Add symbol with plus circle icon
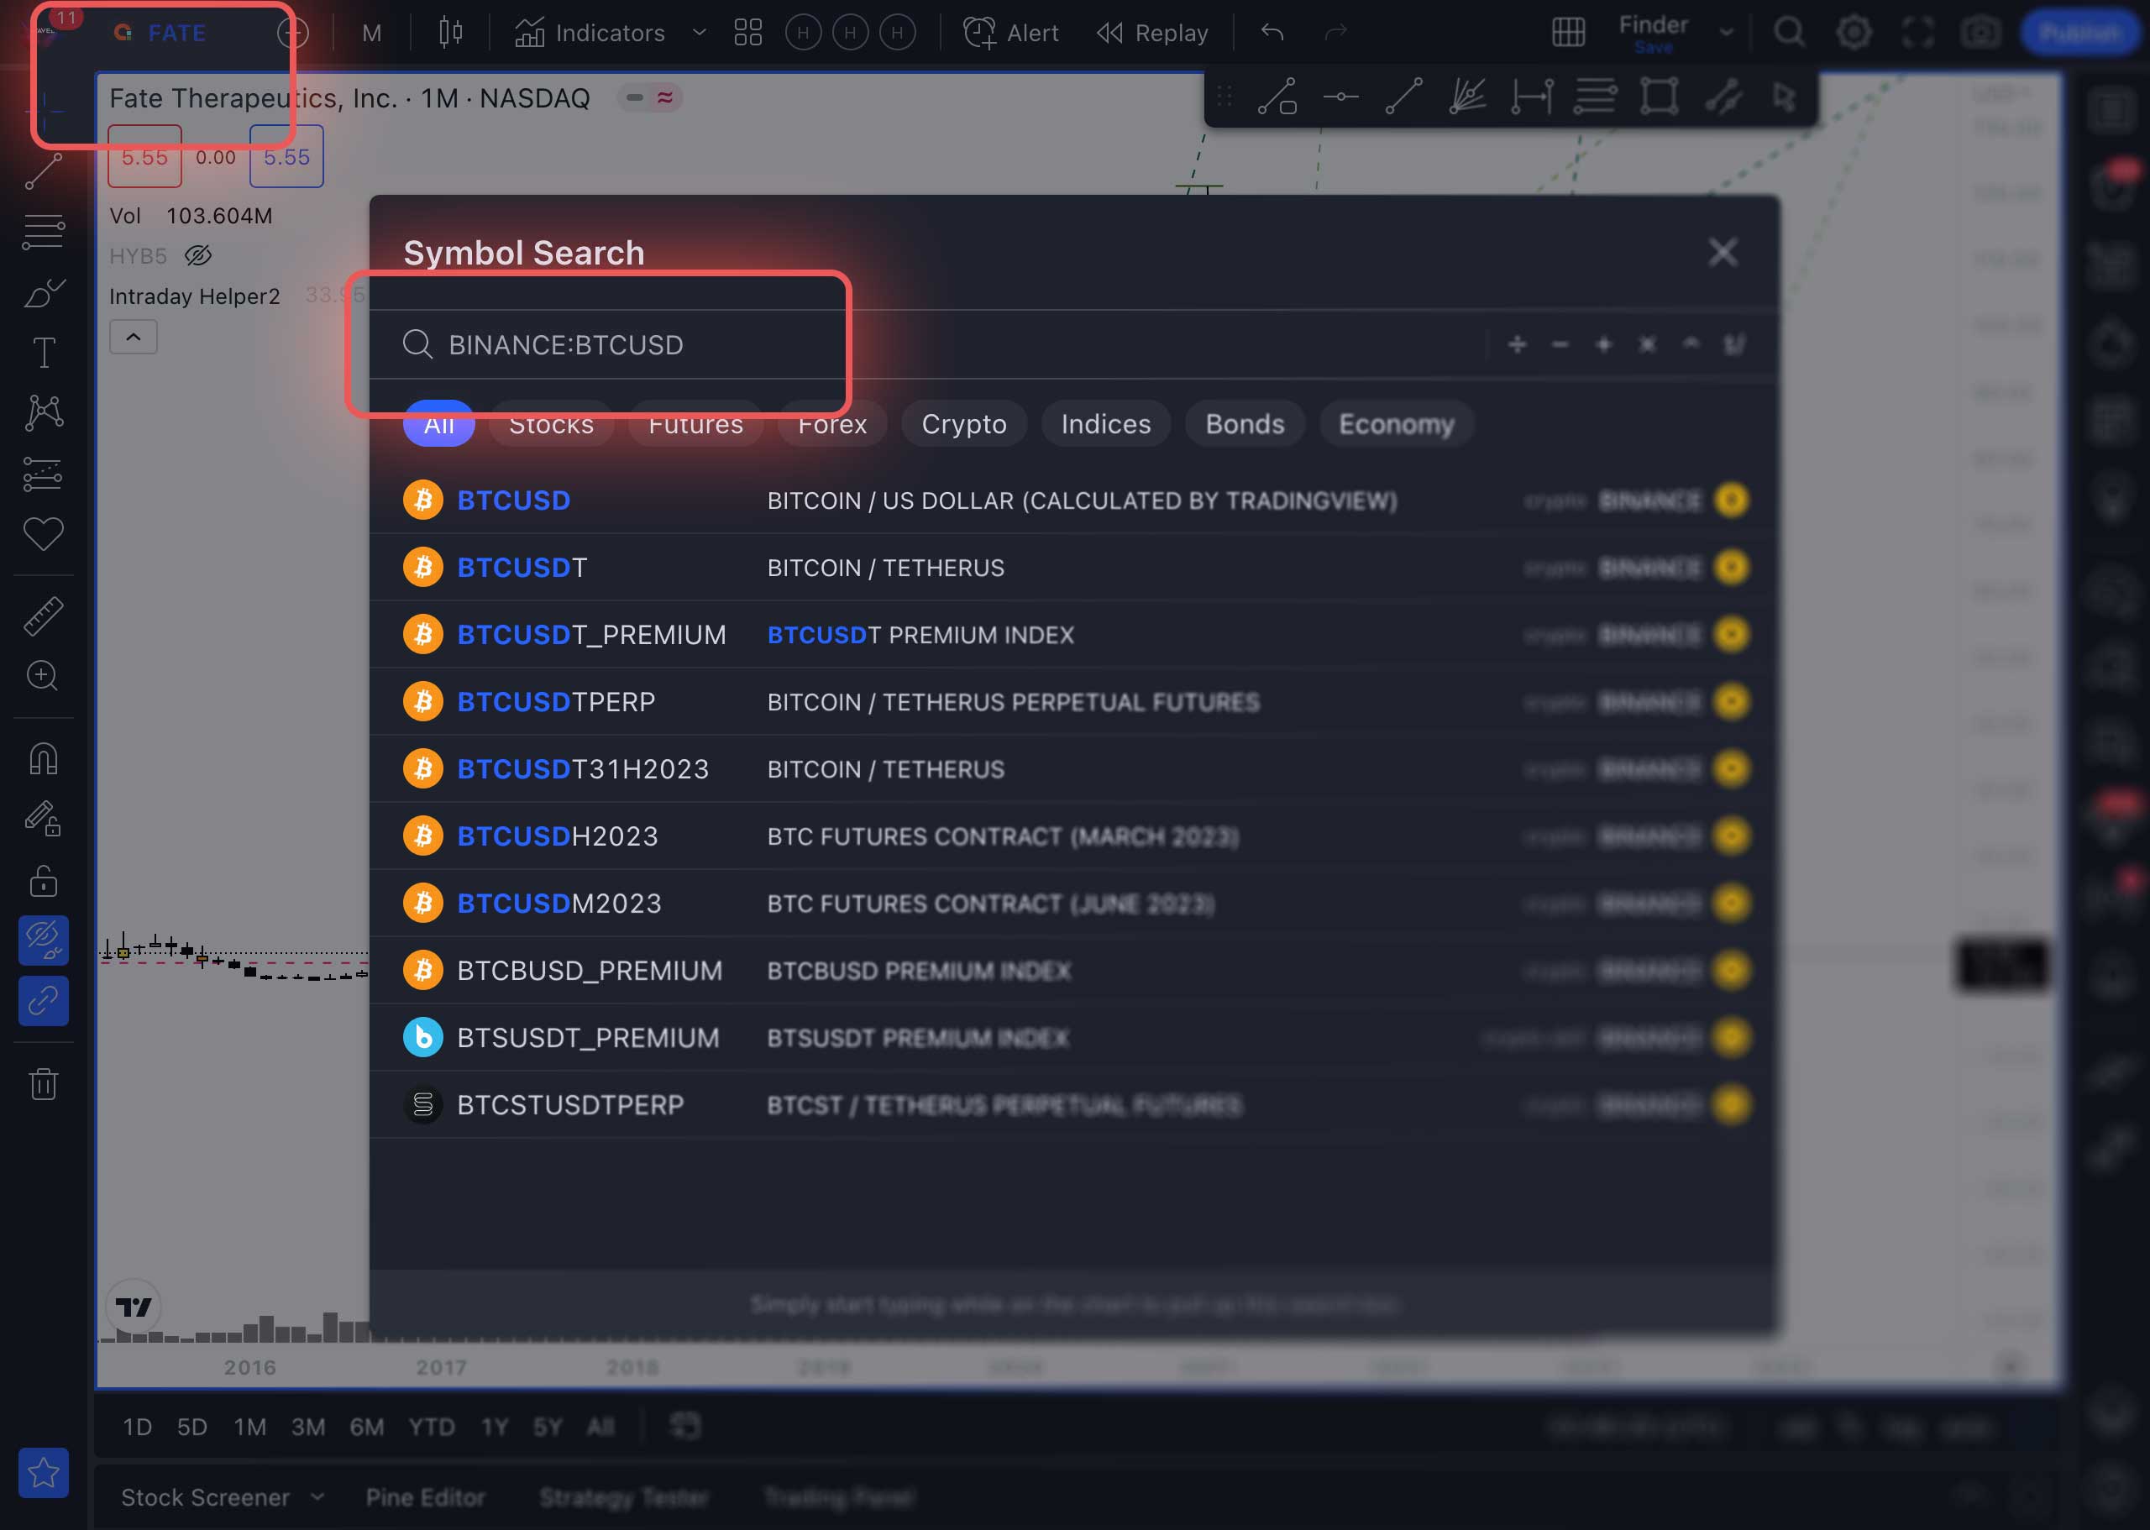The width and height of the screenshot is (2150, 1530). (293, 33)
